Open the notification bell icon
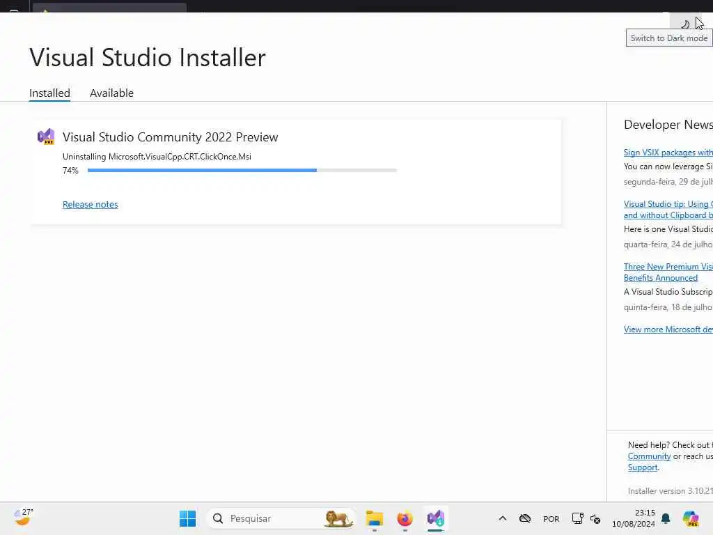 [666, 518]
